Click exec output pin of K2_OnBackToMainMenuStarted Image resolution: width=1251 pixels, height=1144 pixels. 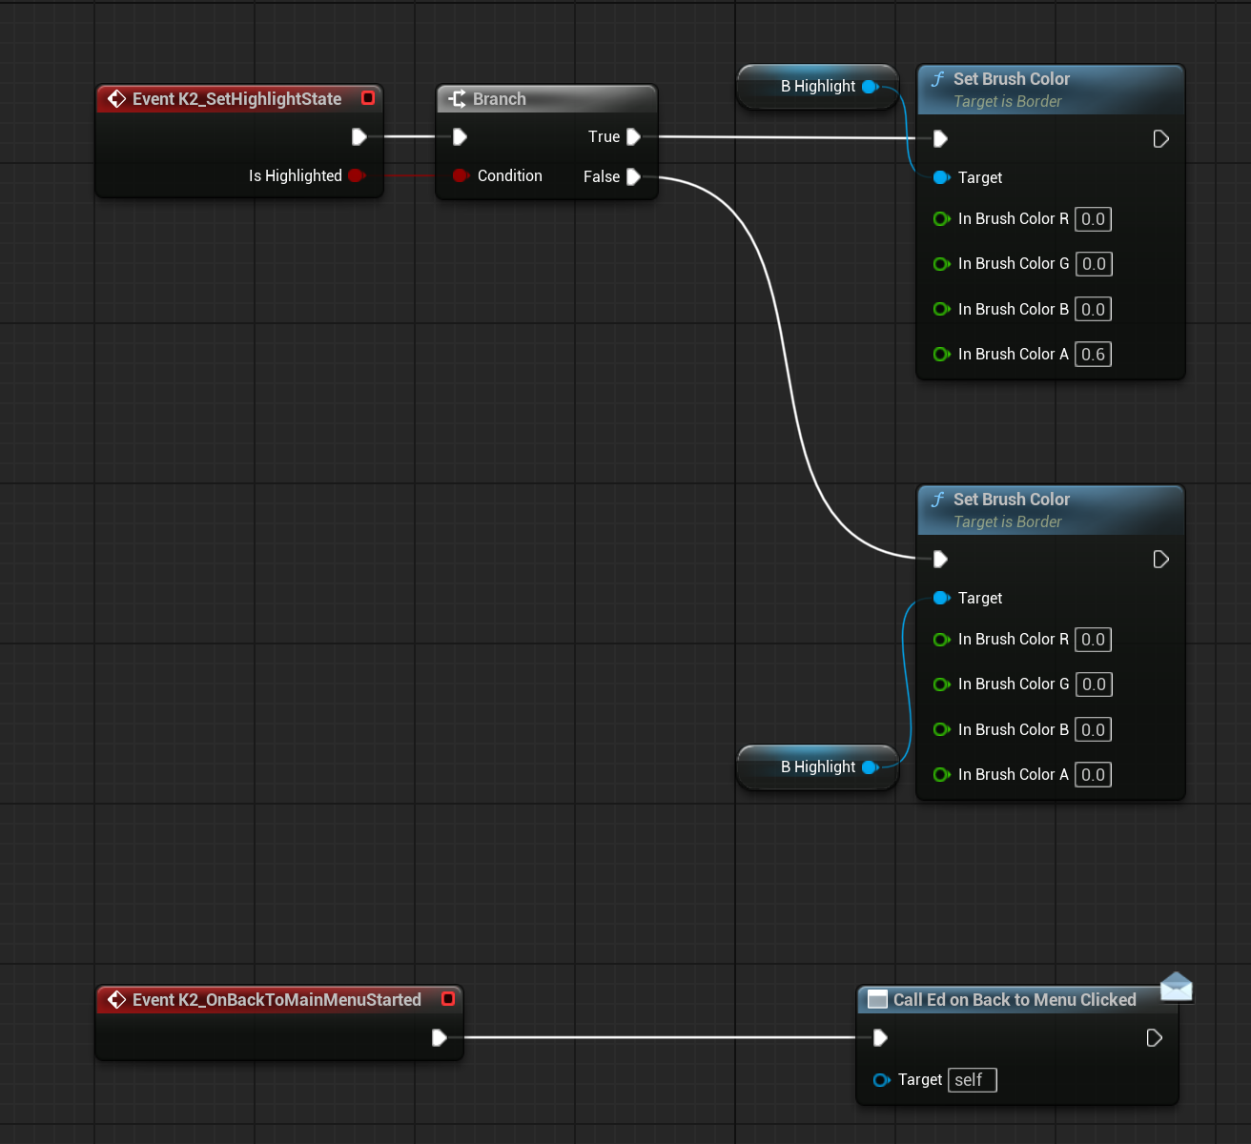click(440, 1037)
